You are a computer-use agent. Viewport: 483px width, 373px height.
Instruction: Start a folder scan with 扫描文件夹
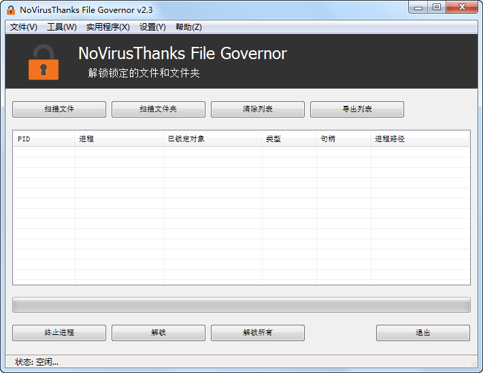click(158, 109)
